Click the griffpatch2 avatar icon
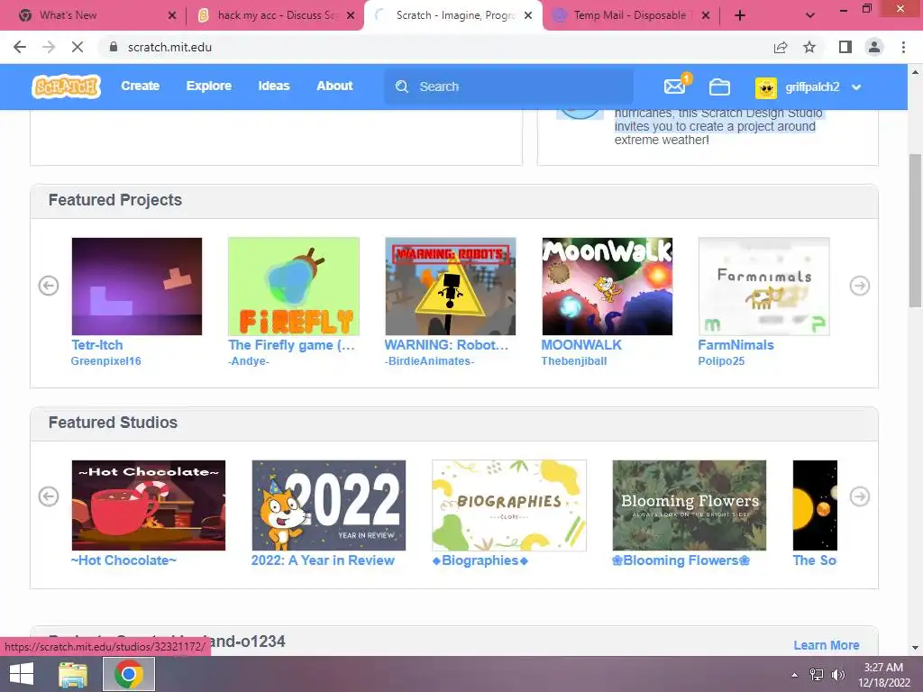This screenshot has height=692, width=923. tap(766, 87)
